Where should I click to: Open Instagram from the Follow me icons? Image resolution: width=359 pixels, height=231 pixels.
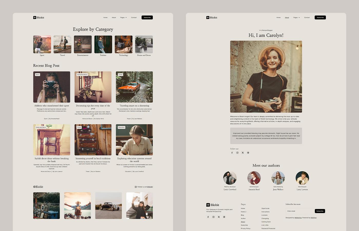tap(237, 152)
